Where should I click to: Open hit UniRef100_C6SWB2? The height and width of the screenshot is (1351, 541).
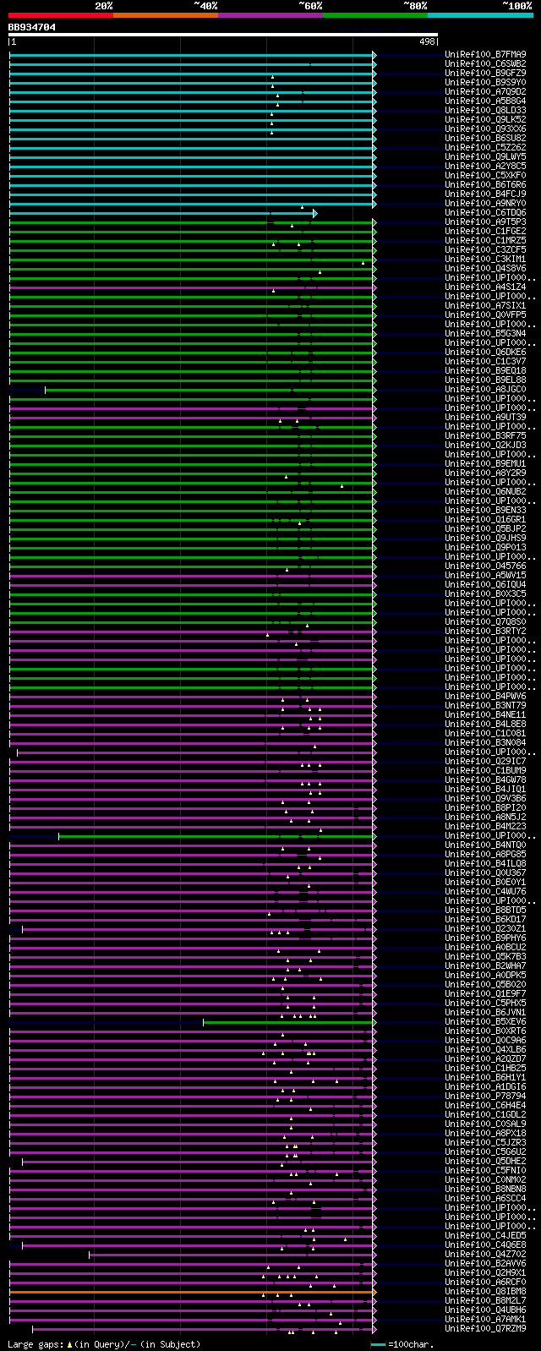click(485, 64)
